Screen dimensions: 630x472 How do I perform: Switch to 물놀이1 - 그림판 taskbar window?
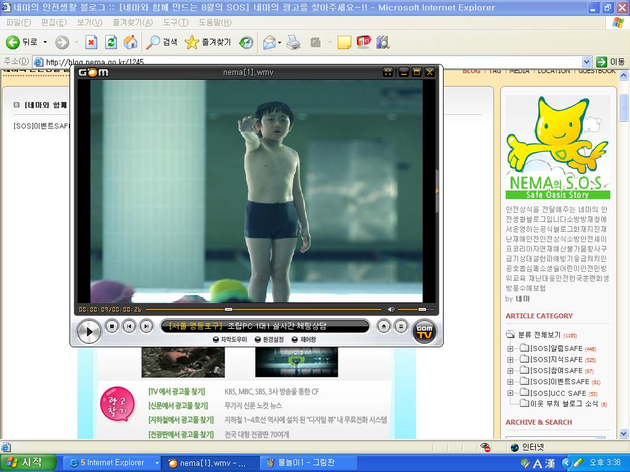point(309,463)
